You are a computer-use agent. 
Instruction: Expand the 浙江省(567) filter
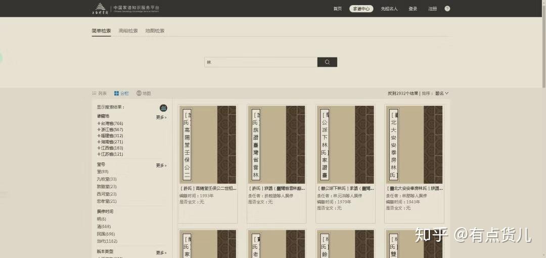click(x=110, y=130)
